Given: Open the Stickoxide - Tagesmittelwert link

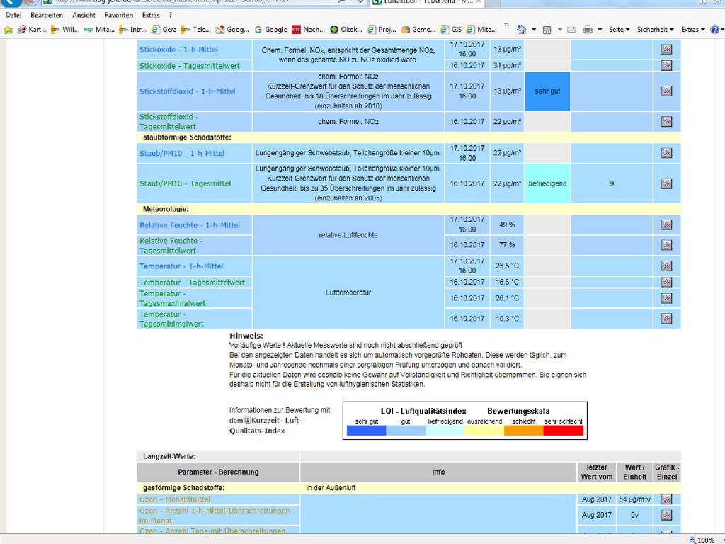Looking at the screenshot, I should click(x=190, y=66).
